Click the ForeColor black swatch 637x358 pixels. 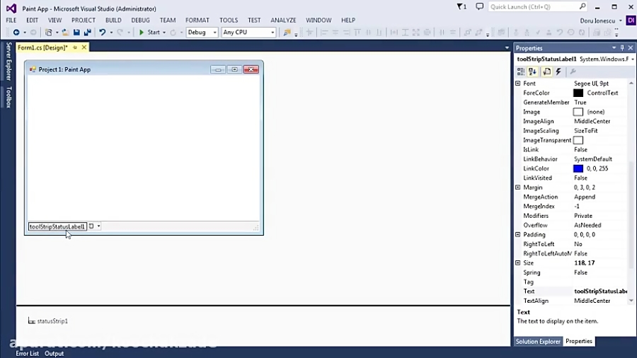[578, 93]
